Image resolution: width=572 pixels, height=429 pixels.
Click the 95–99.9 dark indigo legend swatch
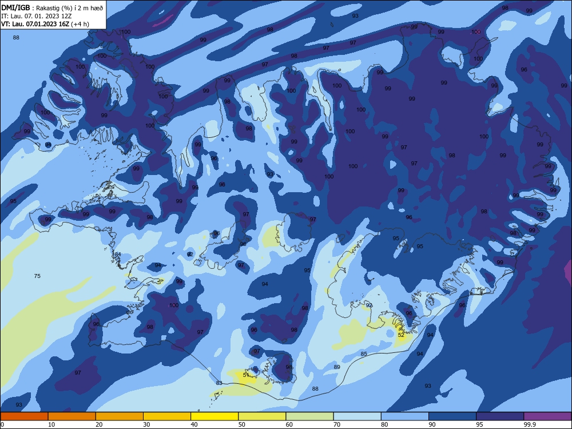[x=500, y=416]
